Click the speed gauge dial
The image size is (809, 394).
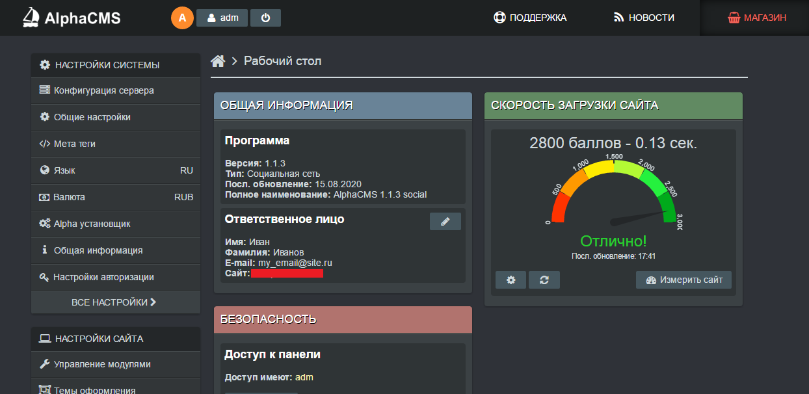613,195
